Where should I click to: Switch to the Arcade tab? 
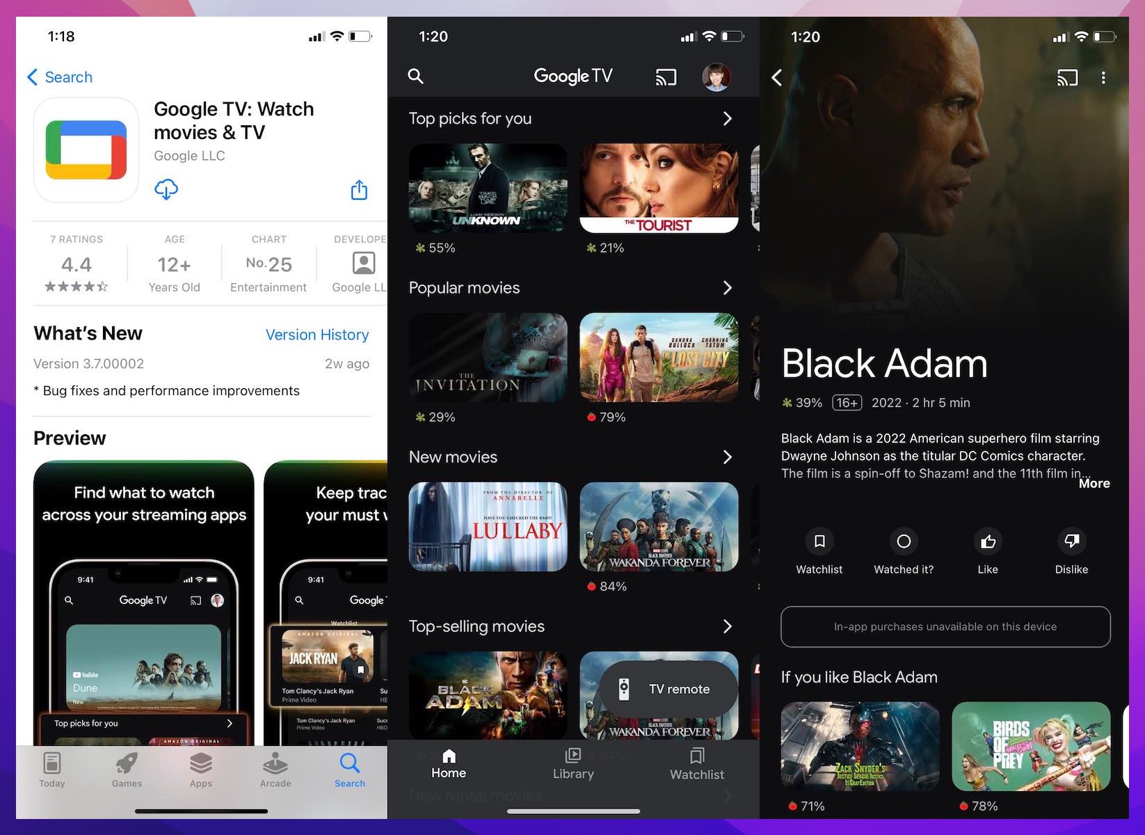click(275, 770)
